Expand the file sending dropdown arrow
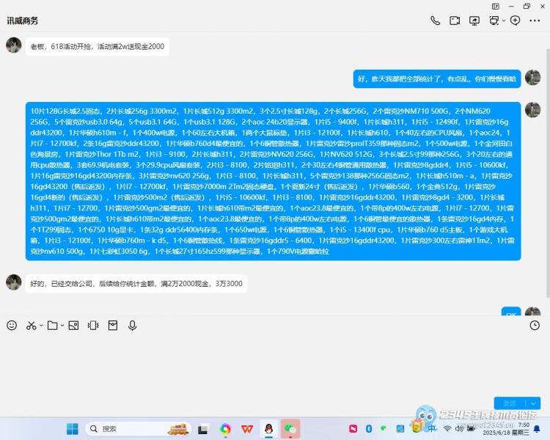Screen dimensions: 550x440 click(x=62, y=326)
